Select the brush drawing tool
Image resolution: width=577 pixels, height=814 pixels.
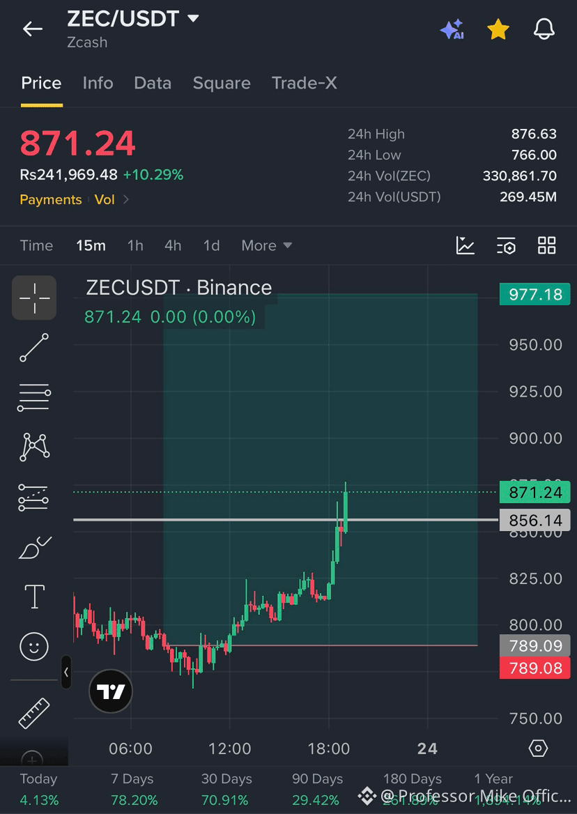(x=34, y=548)
